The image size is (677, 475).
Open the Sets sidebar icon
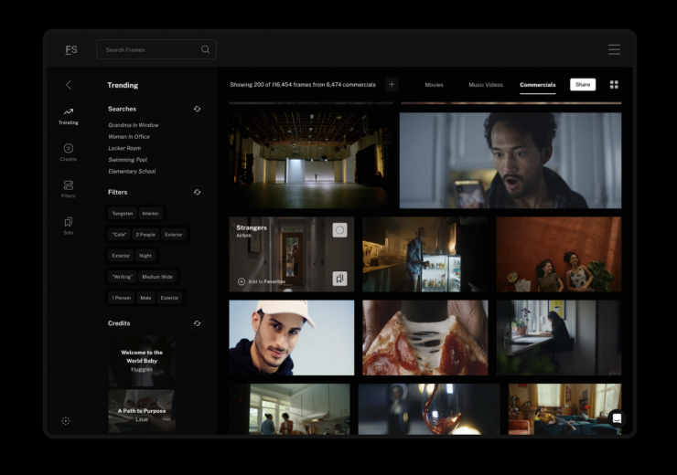pos(69,225)
